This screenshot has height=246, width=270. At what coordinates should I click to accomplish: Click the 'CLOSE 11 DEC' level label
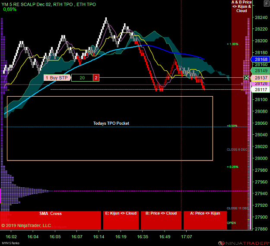pyautogui.click(x=238, y=208)
